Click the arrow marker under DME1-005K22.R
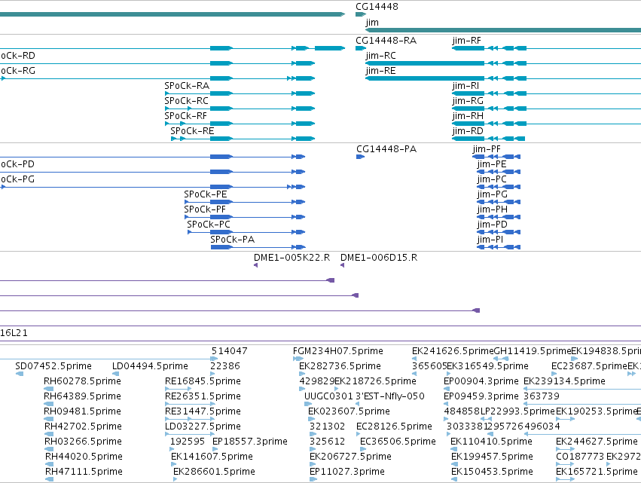Image resolution: width=641 pixels, height=483 pixels. [x=255, y=265]
